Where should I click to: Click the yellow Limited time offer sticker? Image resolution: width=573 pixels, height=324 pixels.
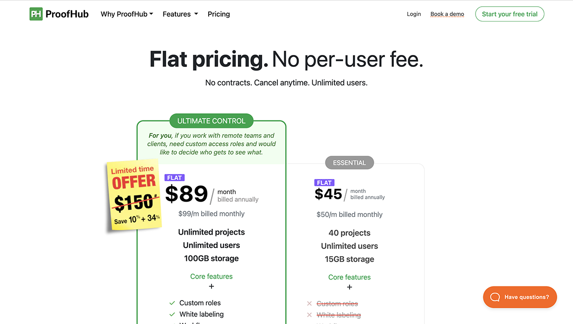[133, 195]
